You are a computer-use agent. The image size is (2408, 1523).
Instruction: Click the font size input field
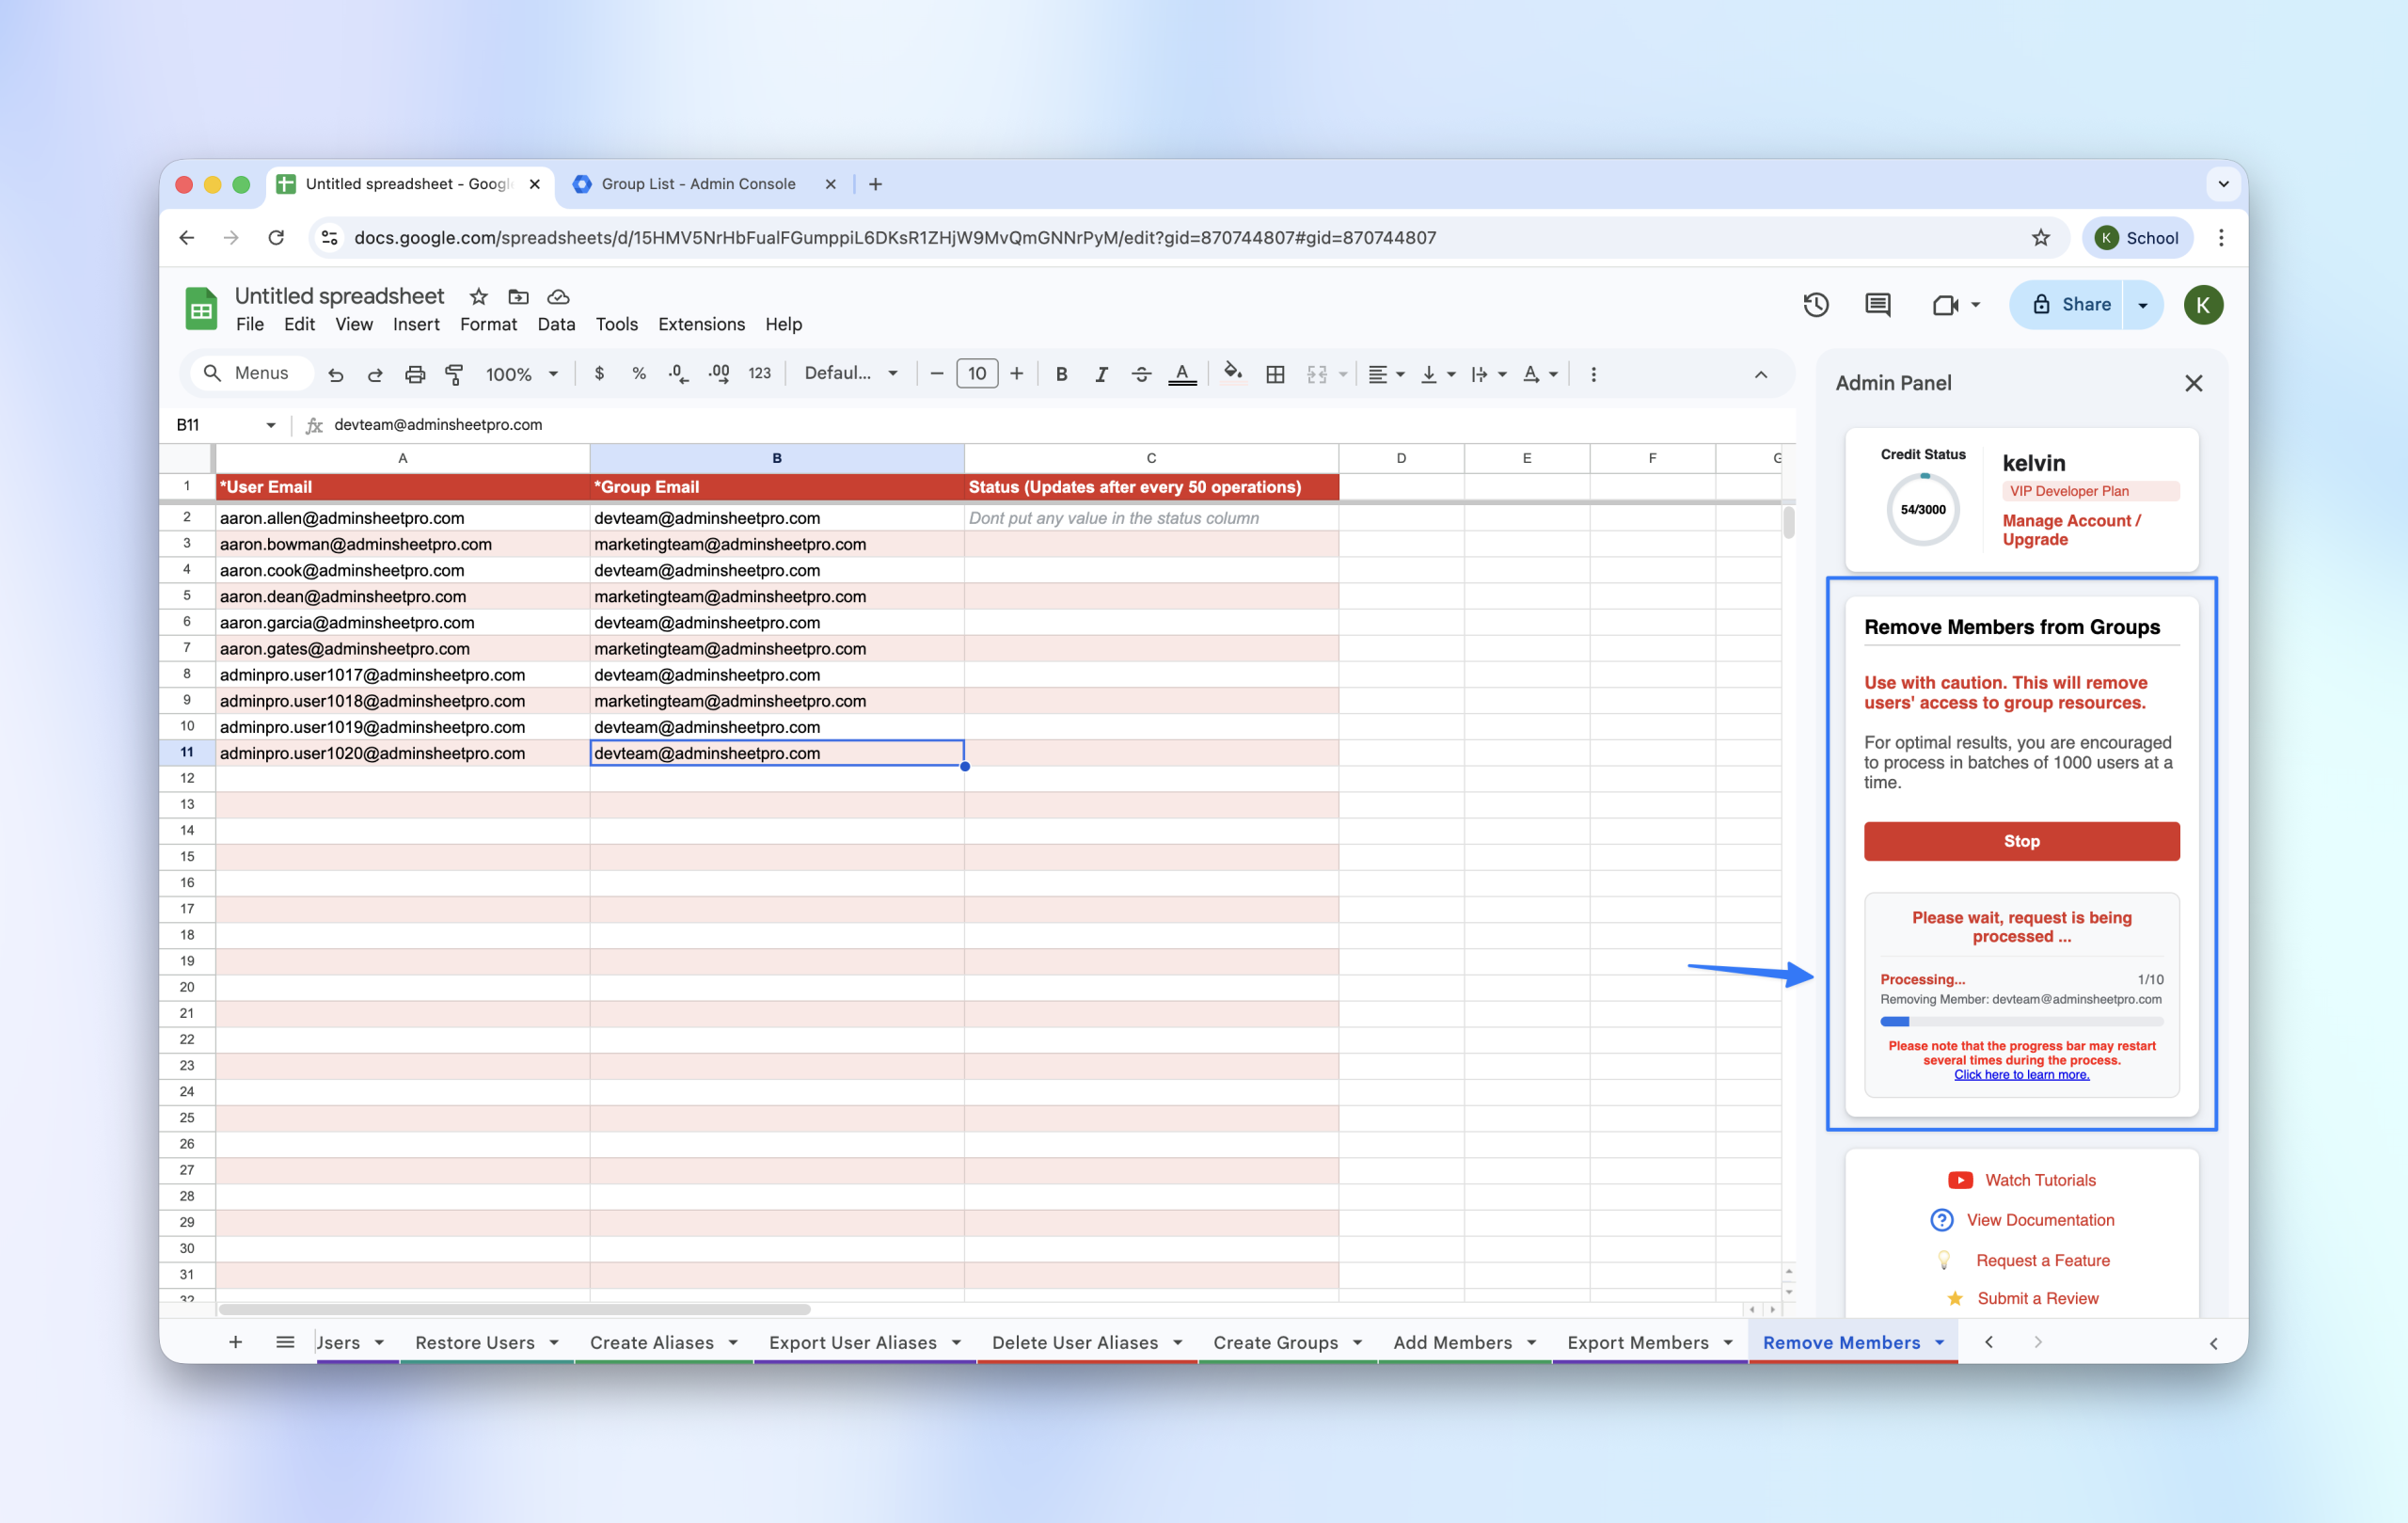[977, 374]
